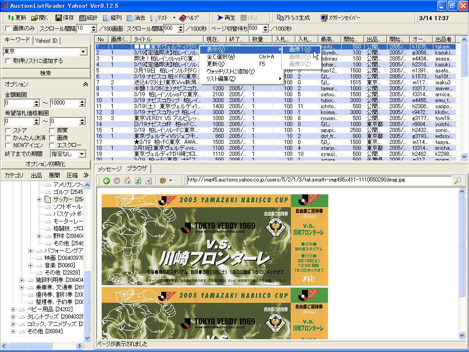Open the keyword combo box showing 東京
Screen dimensions: 469x352
pyautogui.click(x=45, y=52)
